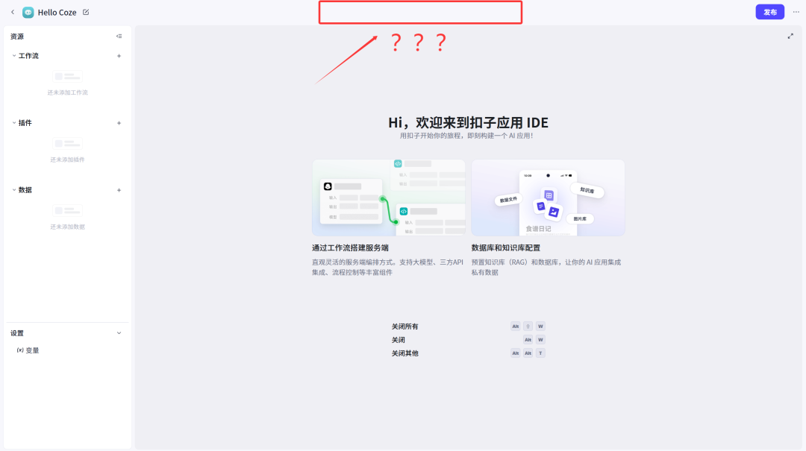806x451 pixels.
Task: Open the 变量 variables item
Action: click(x=28, y=350)
